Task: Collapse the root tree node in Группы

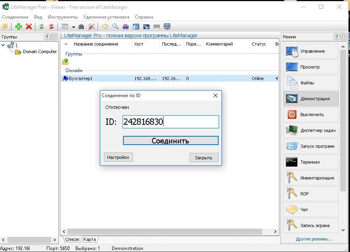Action: pyautogui.click(x=3, y=45)
